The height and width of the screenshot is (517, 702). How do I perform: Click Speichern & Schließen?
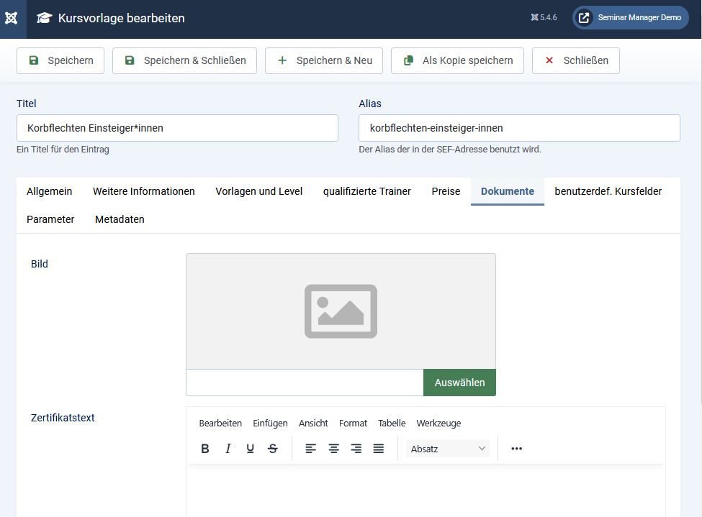point(184,60)
